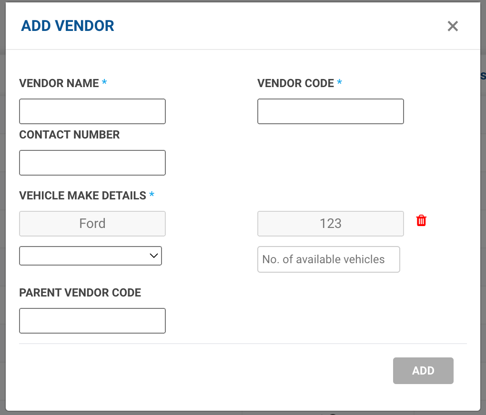486x415 pixels.
Task: Click the VENDOR NAME label
Action: tap(59, 83)
